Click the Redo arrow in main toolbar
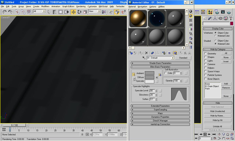 (x=10, y=12)
